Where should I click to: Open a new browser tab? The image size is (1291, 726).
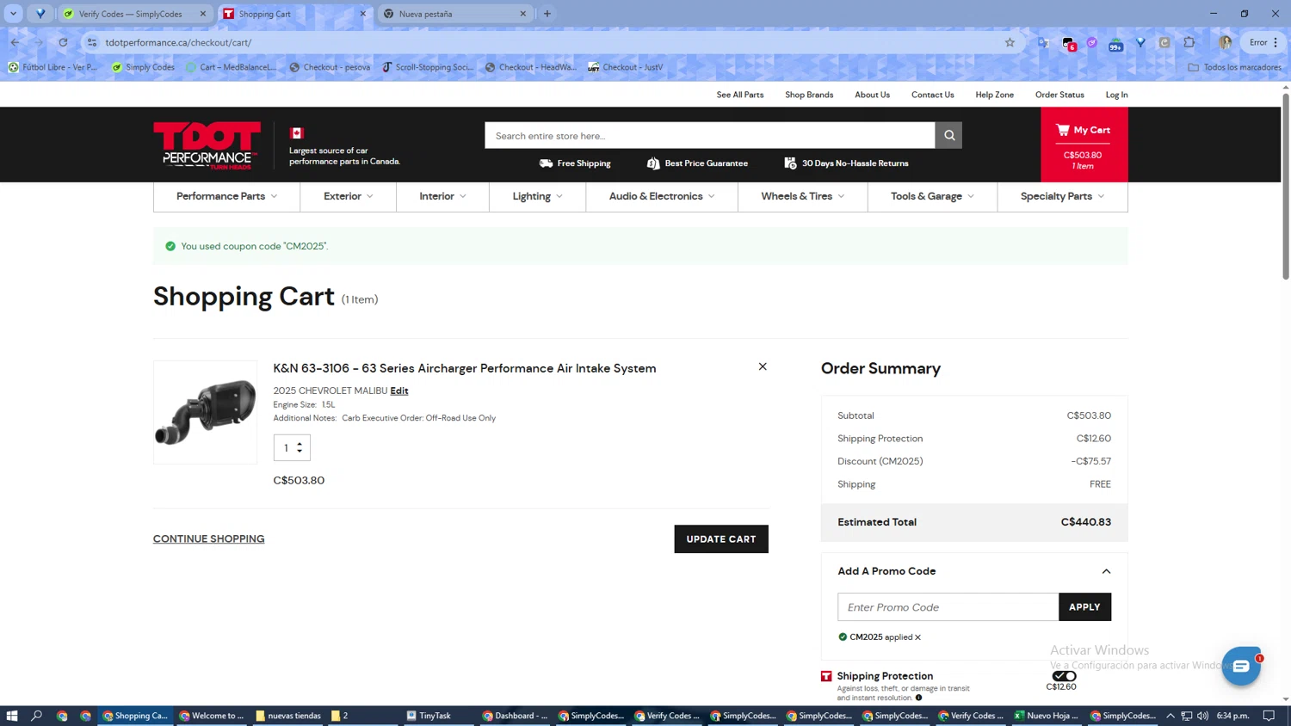[547, 14]
